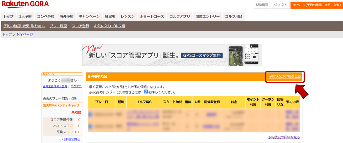
Task: Click the Rakuten GORA logo
Action: pyautogui.click(x=25, y=4)
